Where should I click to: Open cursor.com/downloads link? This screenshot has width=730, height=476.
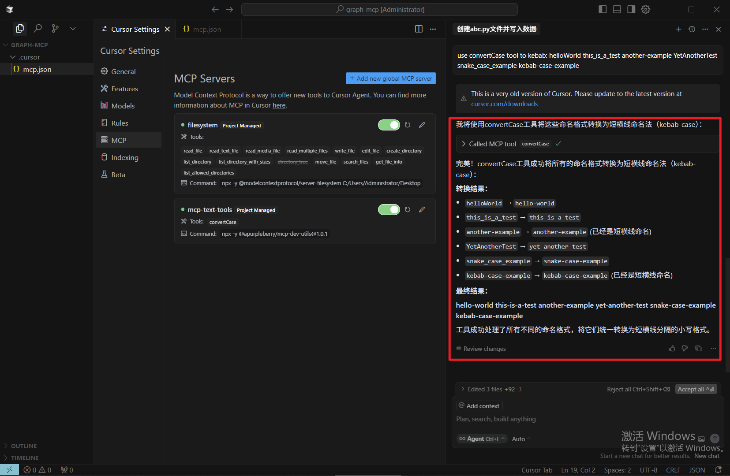pyautogui.click(x=504, y=104)
